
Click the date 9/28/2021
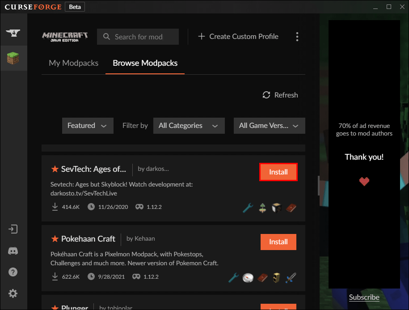point(111,276)
